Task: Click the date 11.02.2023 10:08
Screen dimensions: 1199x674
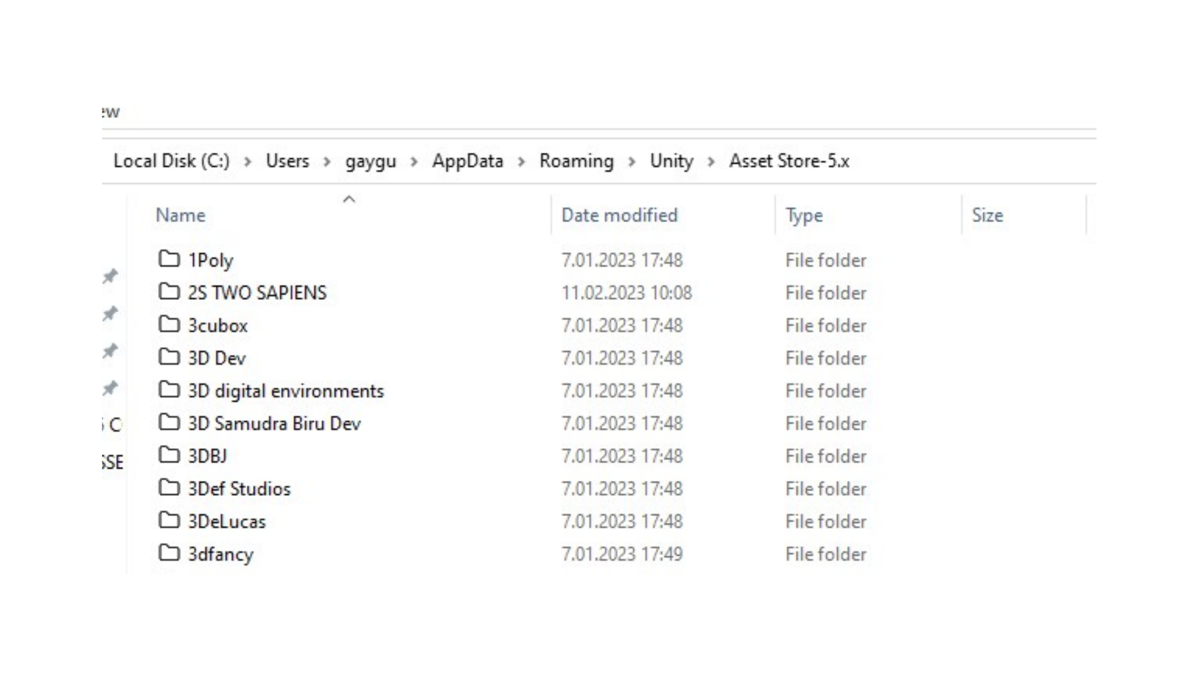Action: [x=627, y=293]
